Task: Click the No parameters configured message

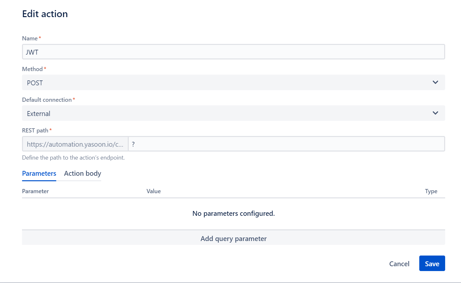Action: pos(234,214)
